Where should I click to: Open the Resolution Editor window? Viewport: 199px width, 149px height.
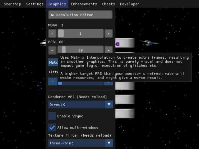80,15
